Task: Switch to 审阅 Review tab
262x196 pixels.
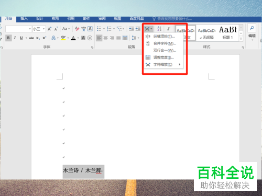Action: [x=102, y=18]
